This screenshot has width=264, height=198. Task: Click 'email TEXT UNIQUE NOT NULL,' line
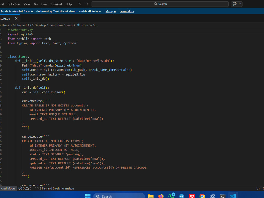[54, 114]
